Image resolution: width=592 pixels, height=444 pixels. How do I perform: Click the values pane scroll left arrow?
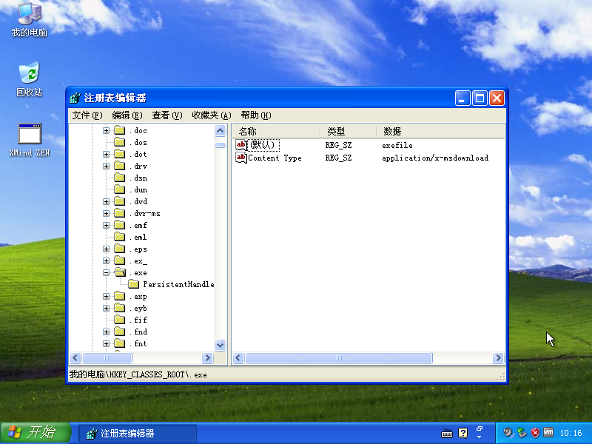pos(238,357)
